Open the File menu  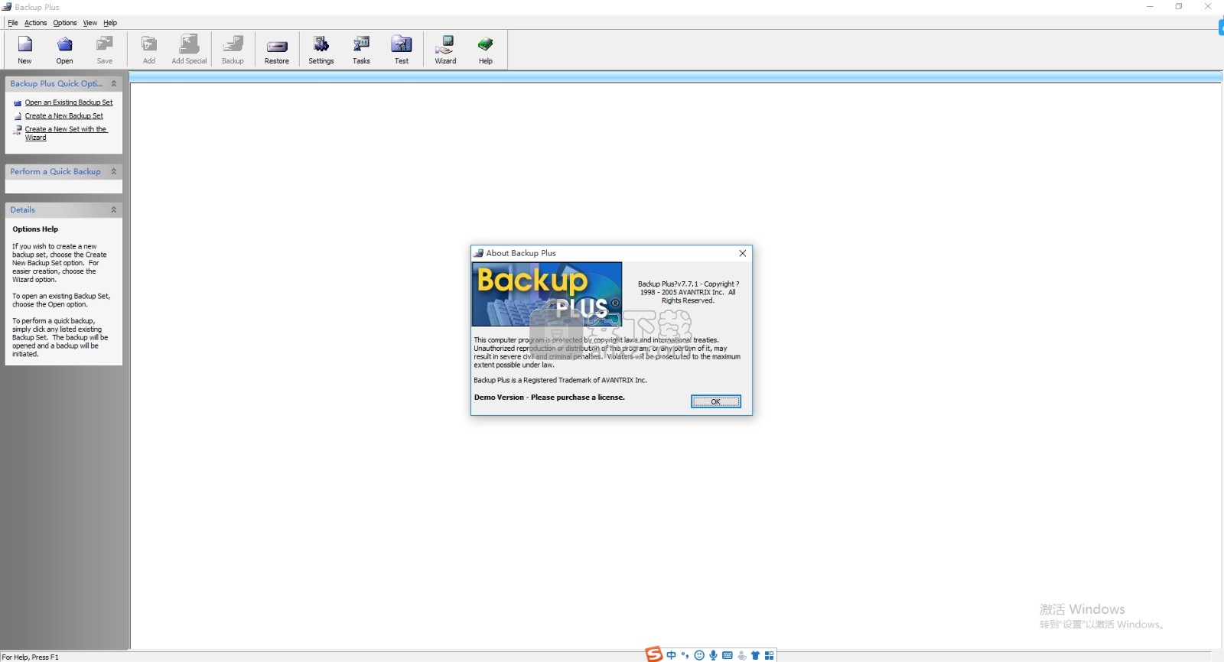[13, 23]
